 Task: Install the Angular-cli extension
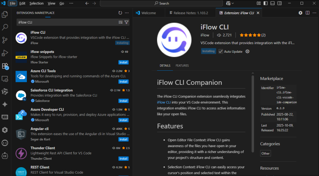123,140
